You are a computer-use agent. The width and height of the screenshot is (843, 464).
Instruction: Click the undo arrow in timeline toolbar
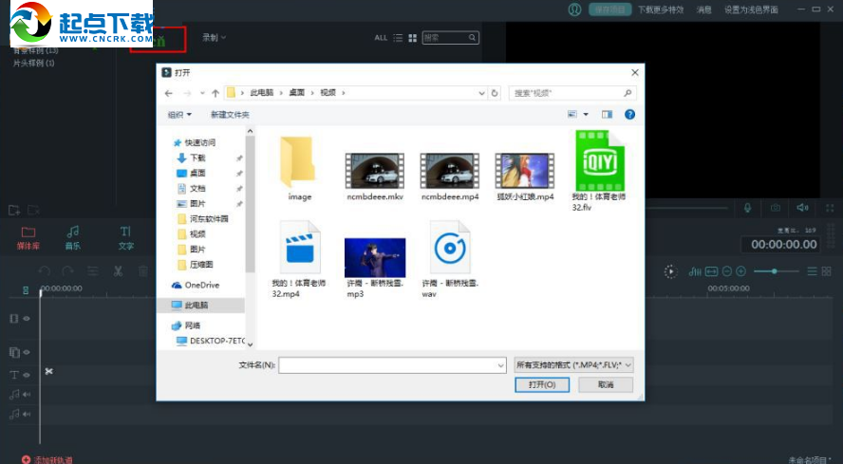[x=45, y=271]
